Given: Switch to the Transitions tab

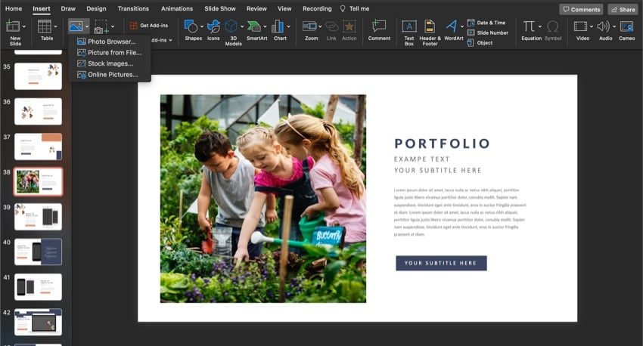Looking at the screenshot, I should pyautogui.click(x=133, y=8).
